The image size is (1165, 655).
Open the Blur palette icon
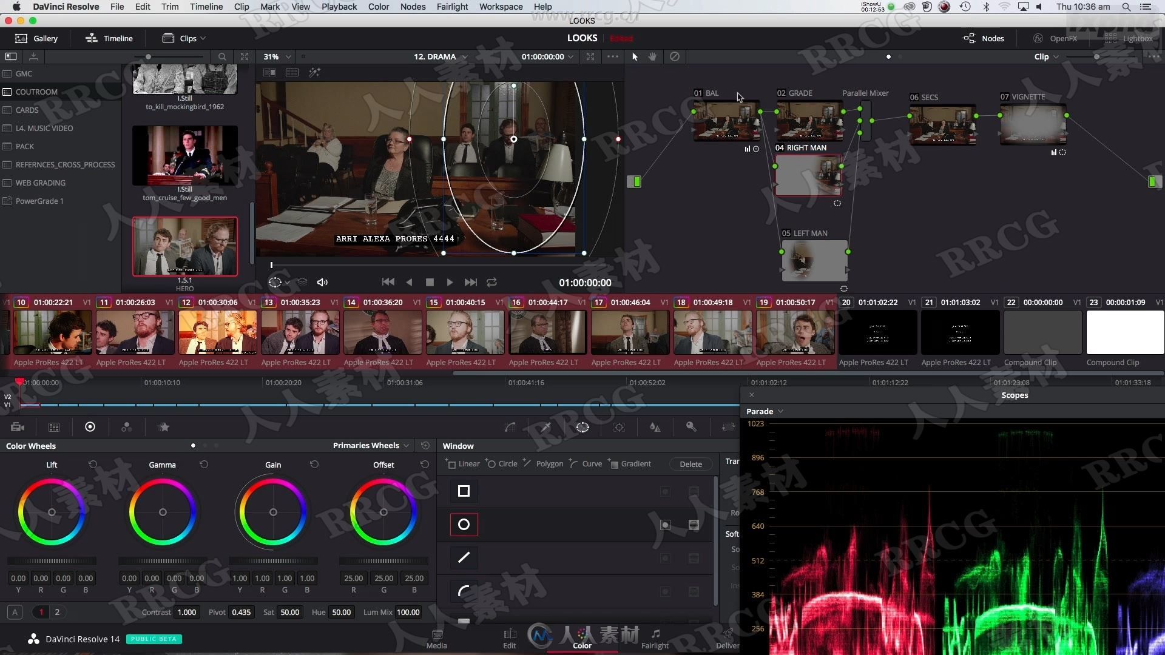655,427
